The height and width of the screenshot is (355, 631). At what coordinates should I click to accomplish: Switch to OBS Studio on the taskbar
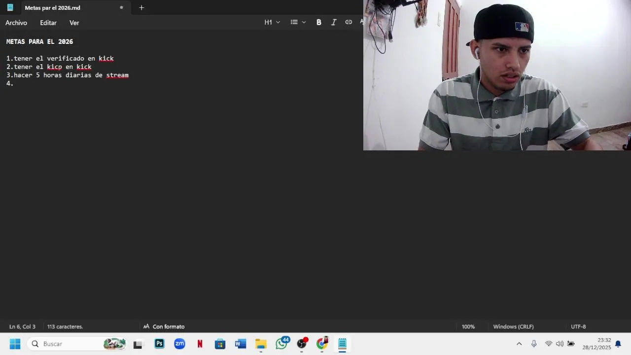[302, 343]
